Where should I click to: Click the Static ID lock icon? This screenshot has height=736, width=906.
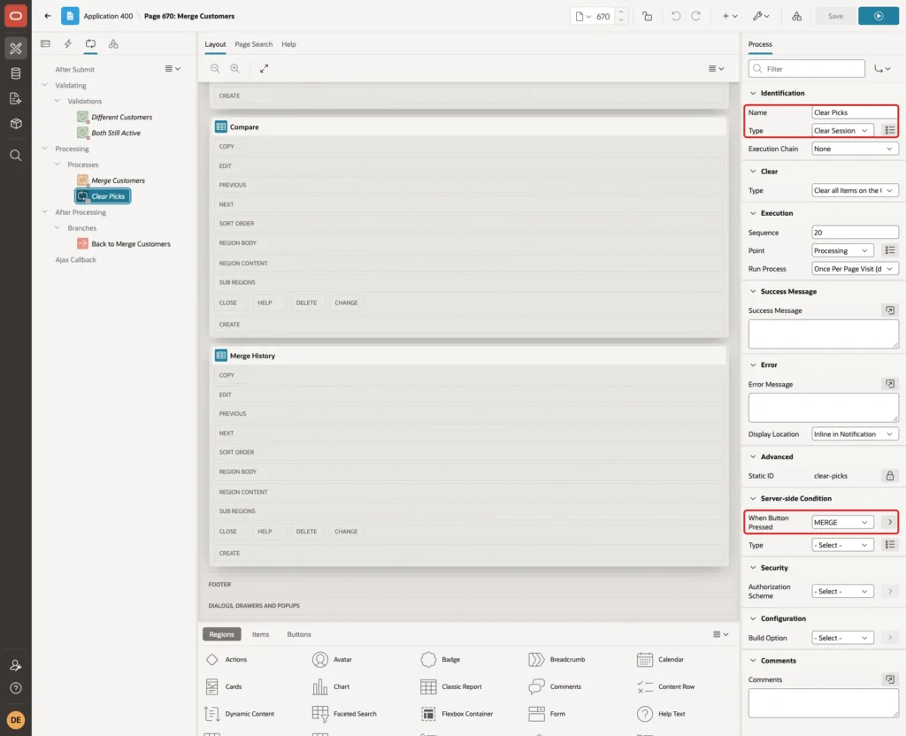(x=890, y=476)
